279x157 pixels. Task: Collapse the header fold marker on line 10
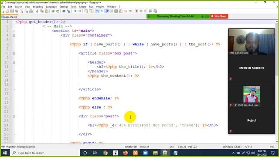pyautogui.click(x=14, y=62)
